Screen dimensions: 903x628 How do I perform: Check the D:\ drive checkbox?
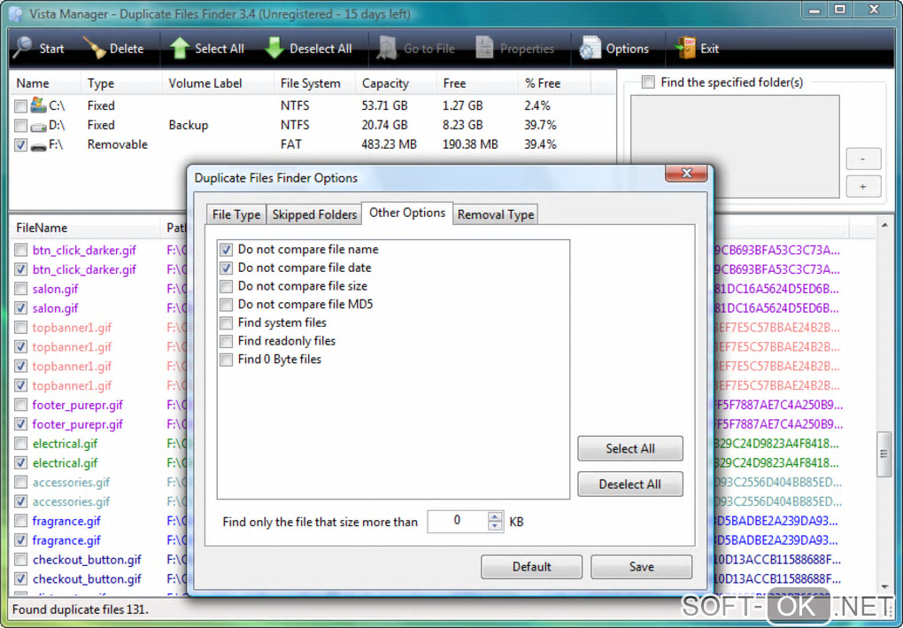(x=20, y=125)
